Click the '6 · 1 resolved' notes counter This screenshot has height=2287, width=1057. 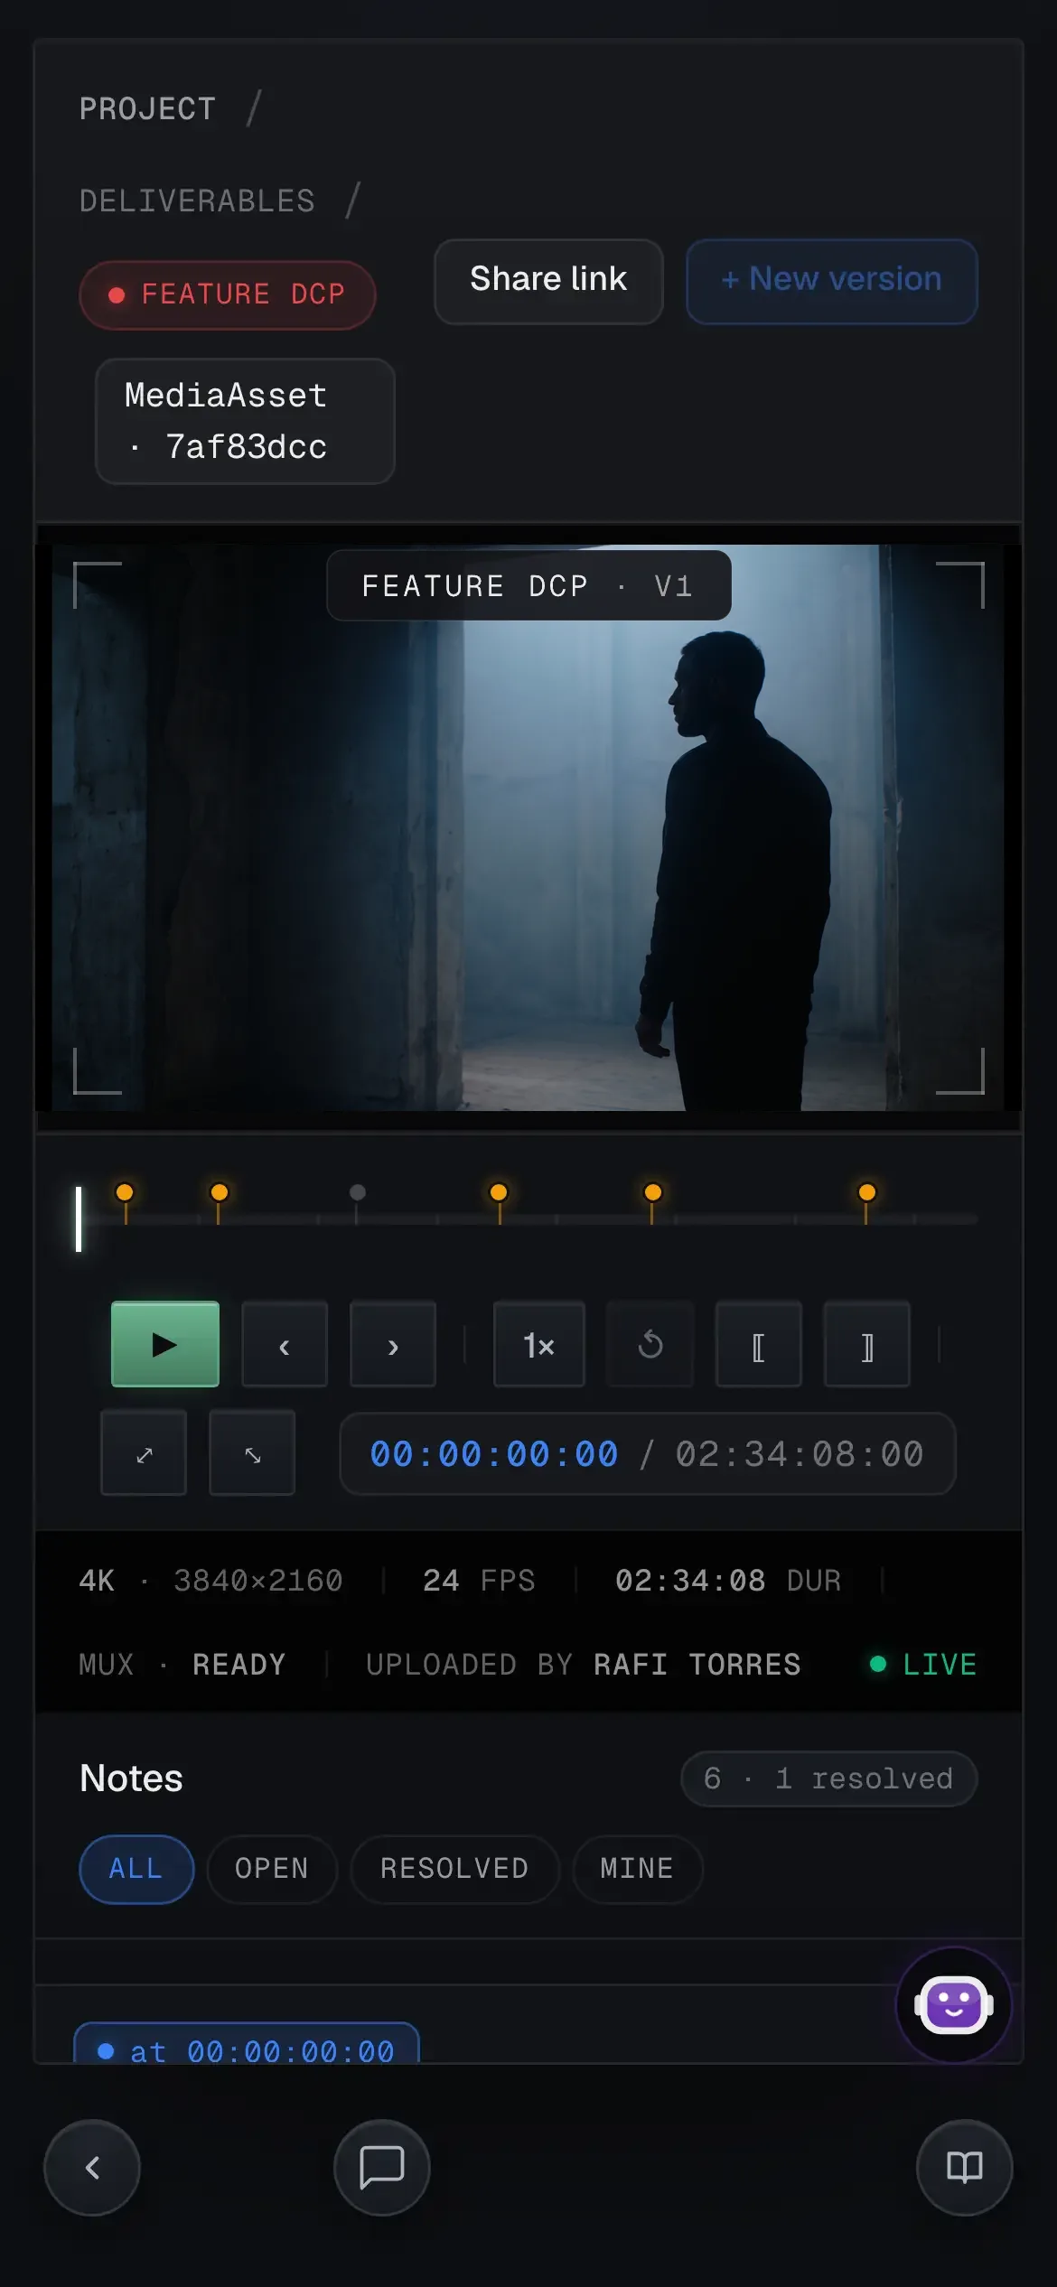pos(829,1778)
